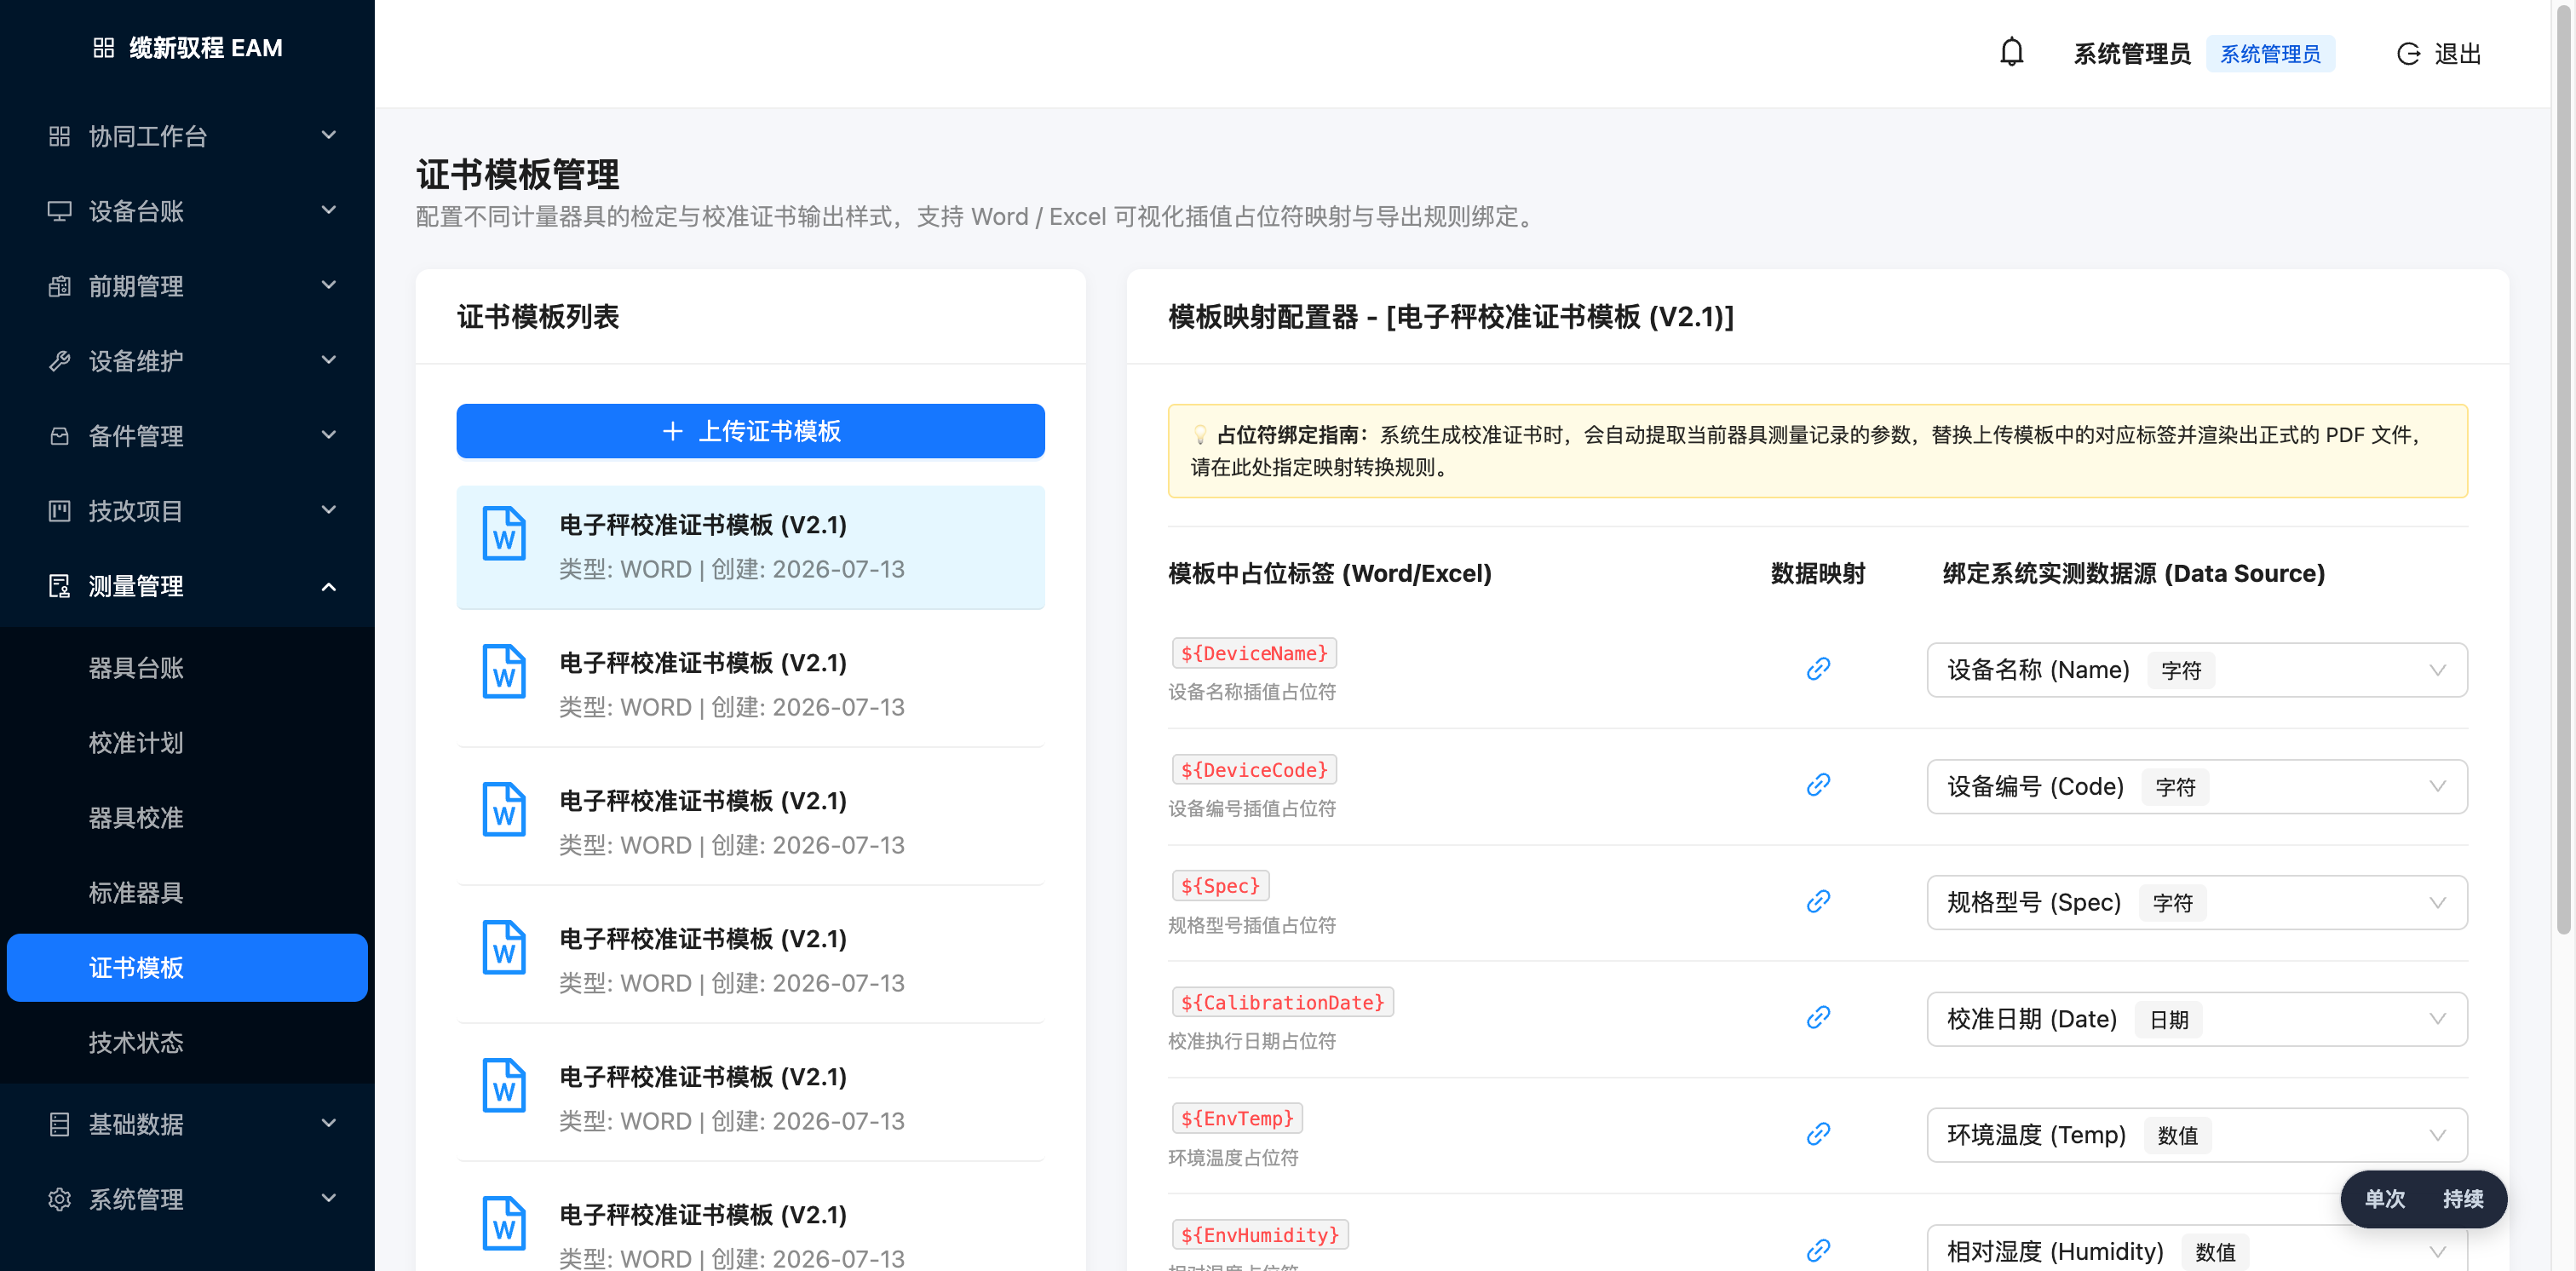Expand the 协同工作台 menu chevron
2576x1271 pixels.
pyautogui.click(x=328, y=135)
